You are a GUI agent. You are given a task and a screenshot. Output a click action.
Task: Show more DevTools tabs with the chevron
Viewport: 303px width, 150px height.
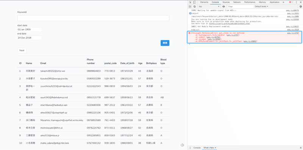(x=283, y=2)
